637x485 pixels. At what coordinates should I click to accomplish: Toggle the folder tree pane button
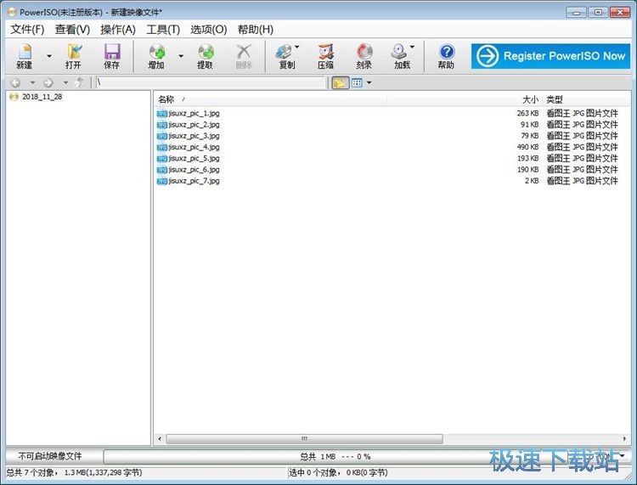(x=341, y=83)
